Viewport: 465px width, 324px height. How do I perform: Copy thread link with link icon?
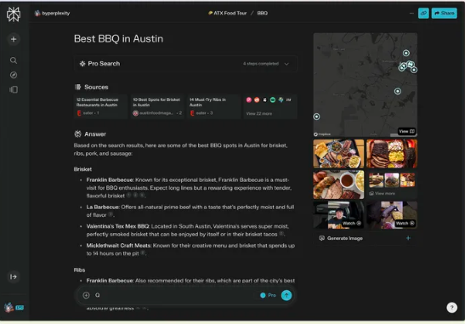click(x=423, y=14)
